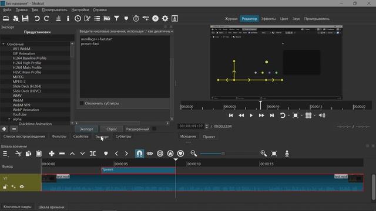
Task: Open the timeline hamburger menu
Action: [5, 154]
